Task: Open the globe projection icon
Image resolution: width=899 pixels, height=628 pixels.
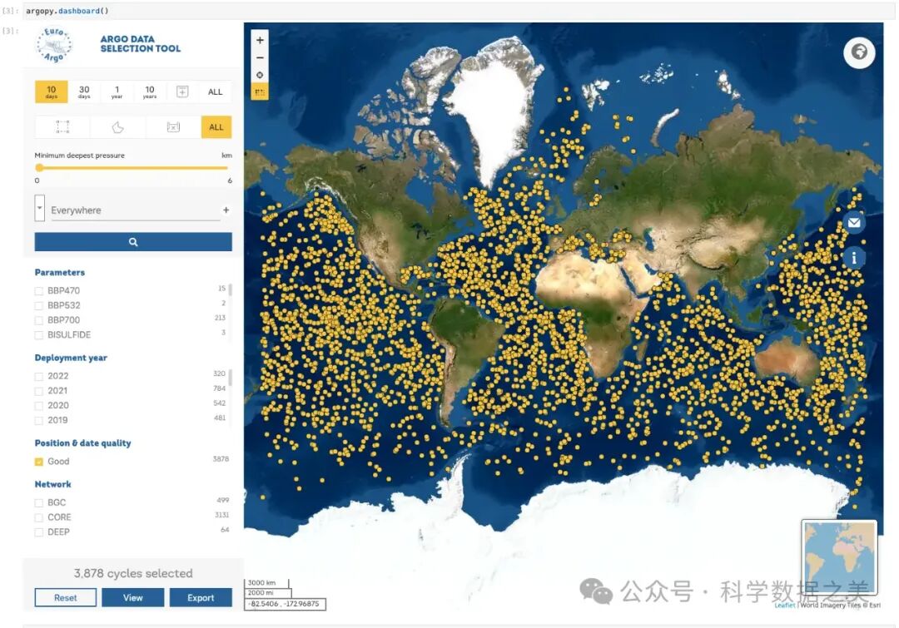Action: click(858, 52)
